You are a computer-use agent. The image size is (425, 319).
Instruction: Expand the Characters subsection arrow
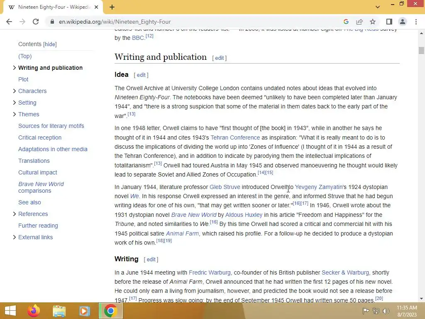15,91
